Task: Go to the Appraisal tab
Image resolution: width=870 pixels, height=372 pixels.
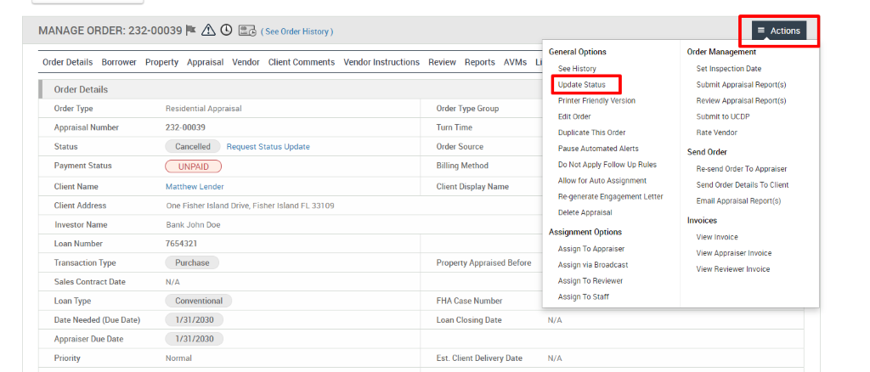Action: 206,62
